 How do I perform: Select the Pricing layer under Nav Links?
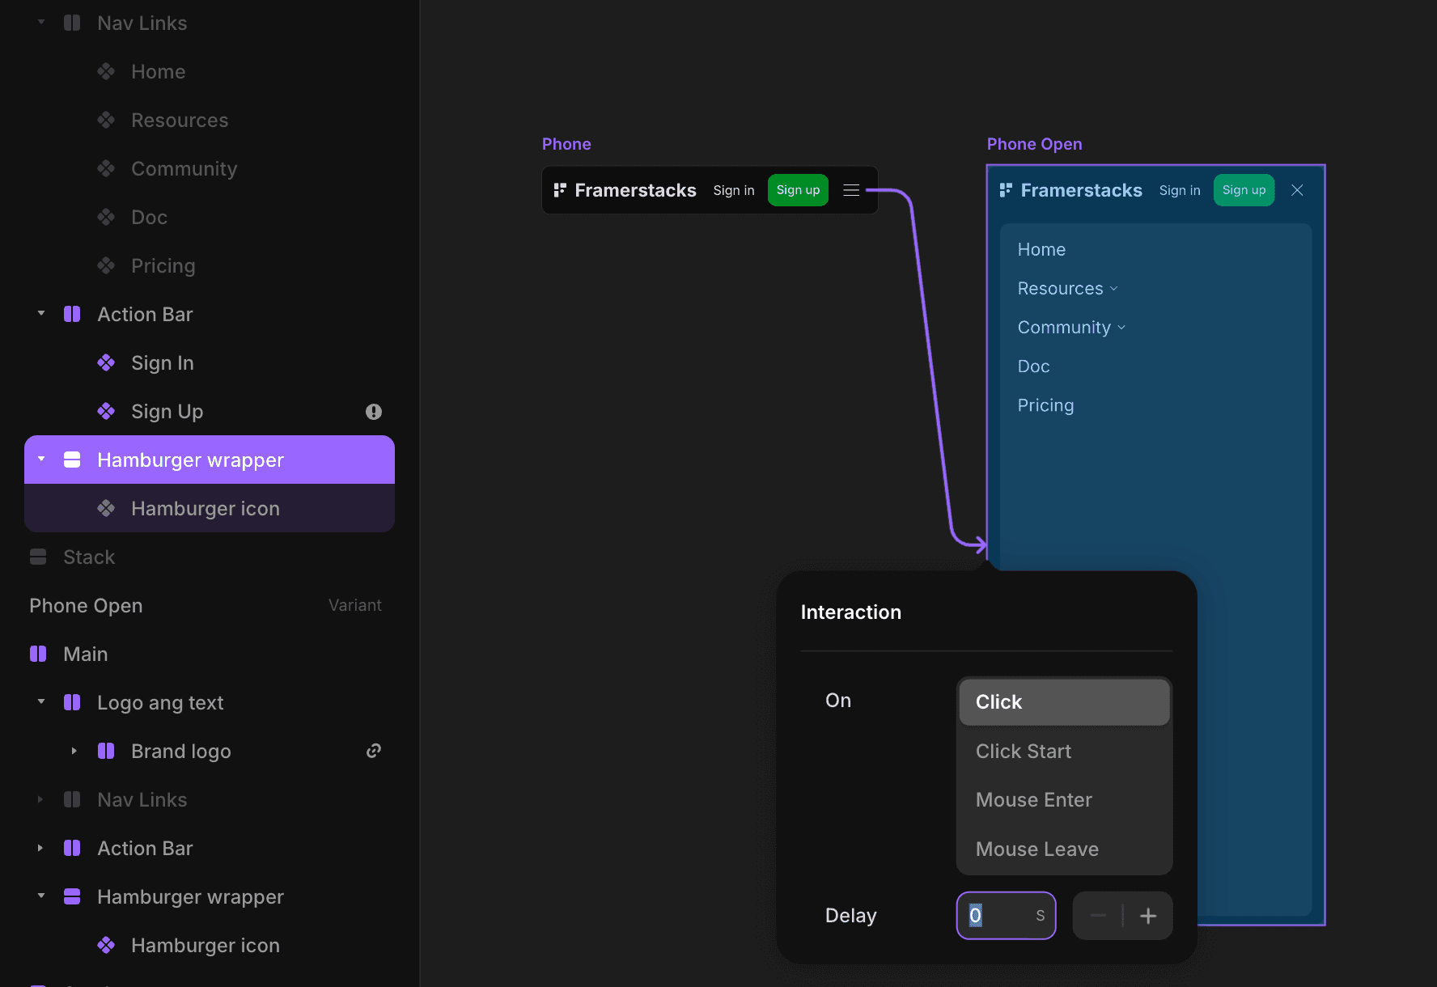163,265
